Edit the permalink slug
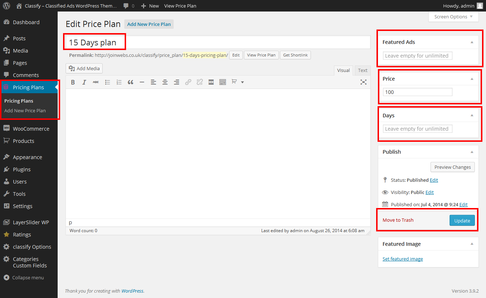 point(236,55)
